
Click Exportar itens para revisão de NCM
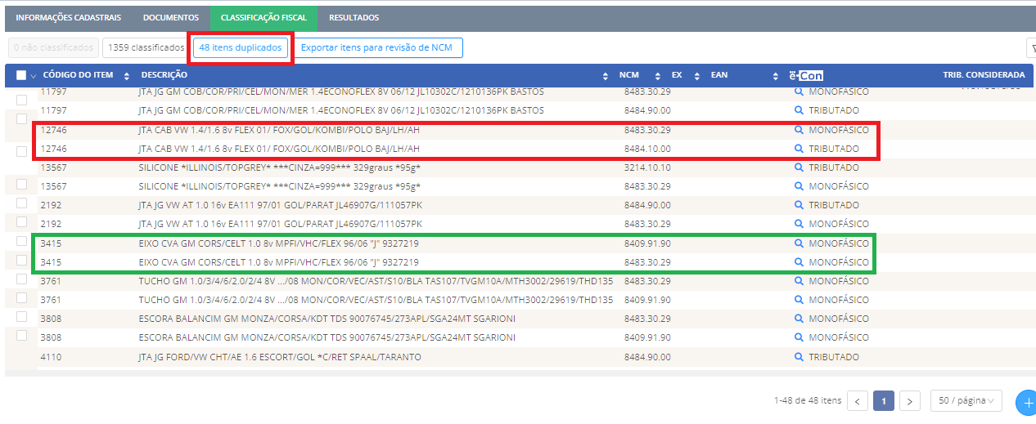click(x=377, y=48)
